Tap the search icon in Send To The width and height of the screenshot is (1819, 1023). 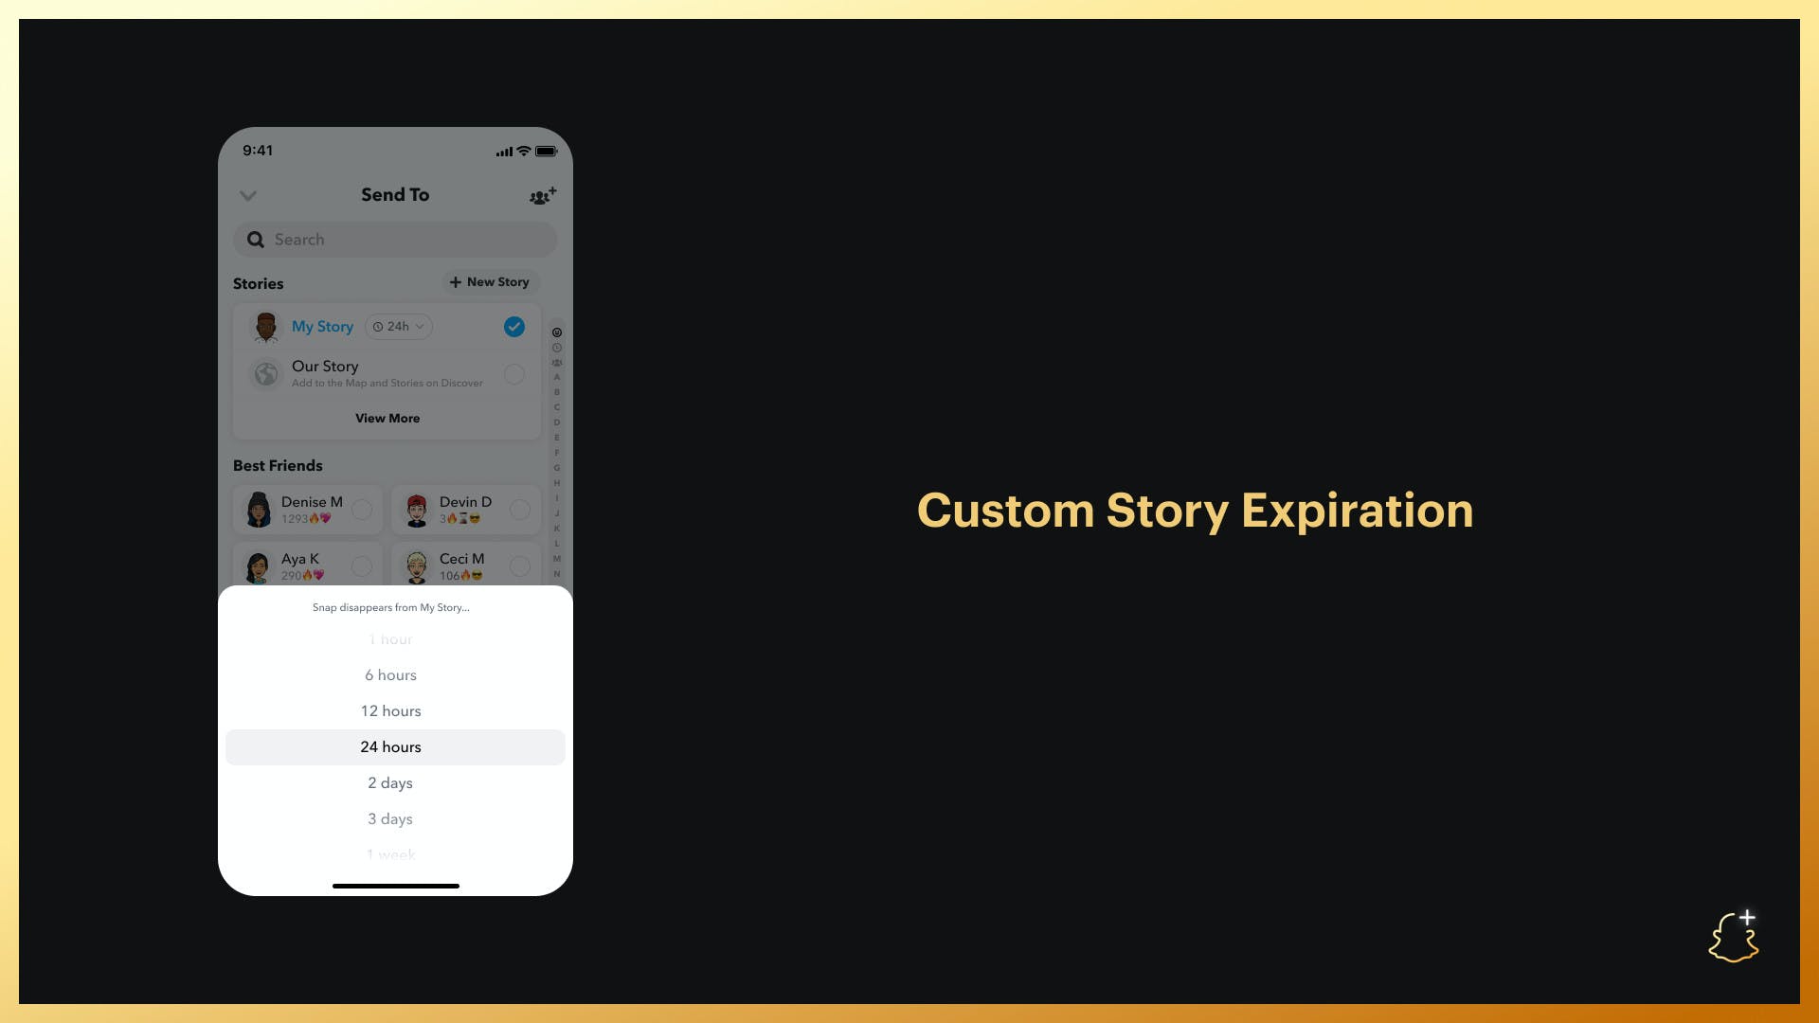[255, 239]
